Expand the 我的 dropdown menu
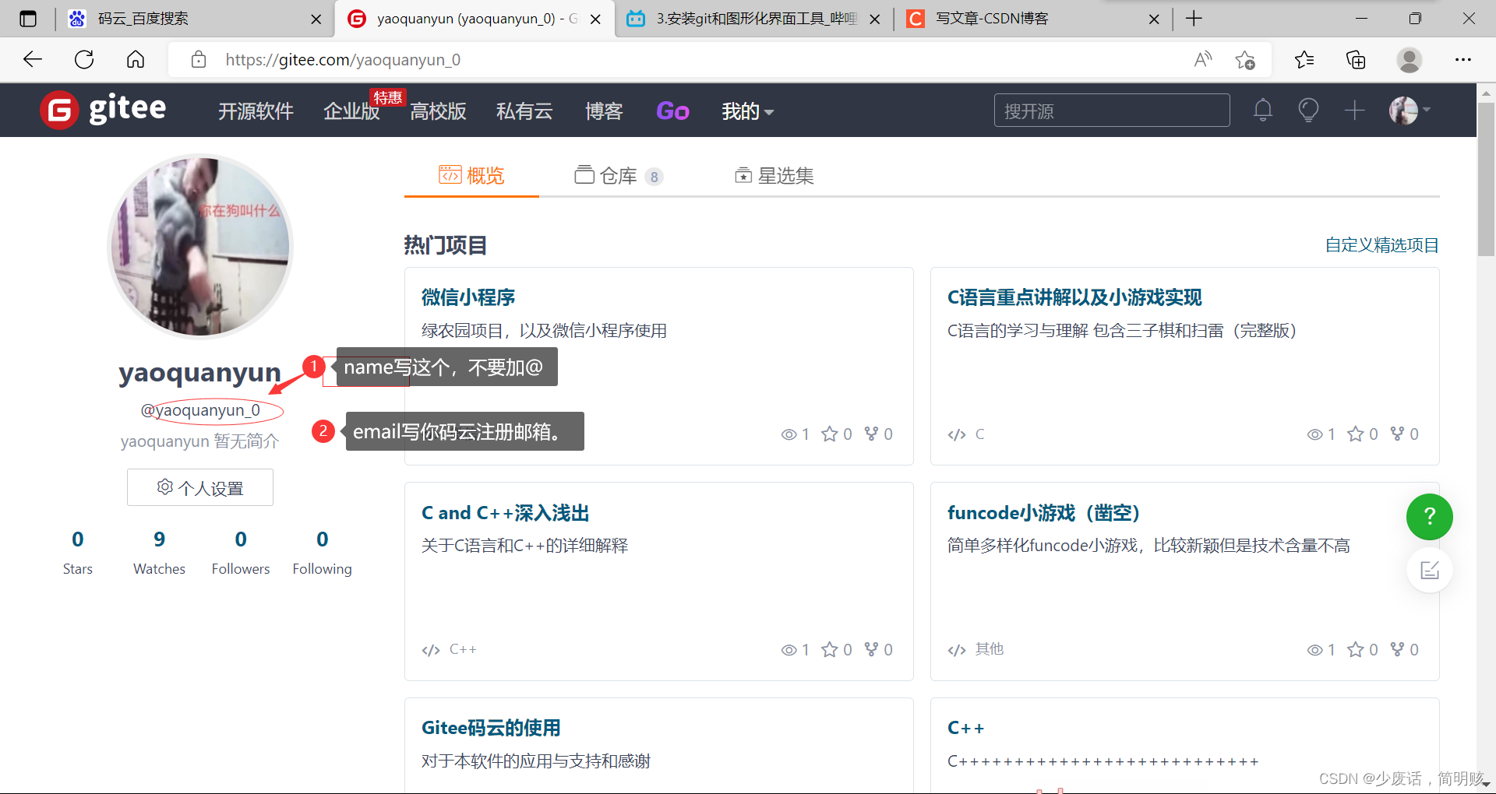Viewport: 1496px width, 794px height. pyautogui.click(x=747, y=111)
